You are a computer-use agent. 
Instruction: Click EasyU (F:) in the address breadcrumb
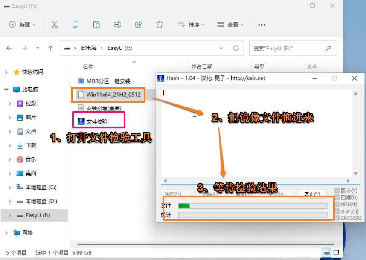coord(119,48)
